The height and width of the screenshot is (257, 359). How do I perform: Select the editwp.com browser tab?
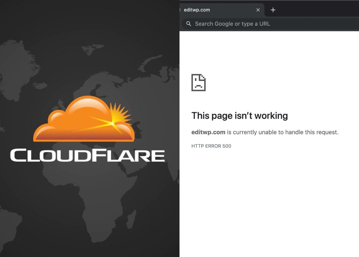(x=209, y=10)
